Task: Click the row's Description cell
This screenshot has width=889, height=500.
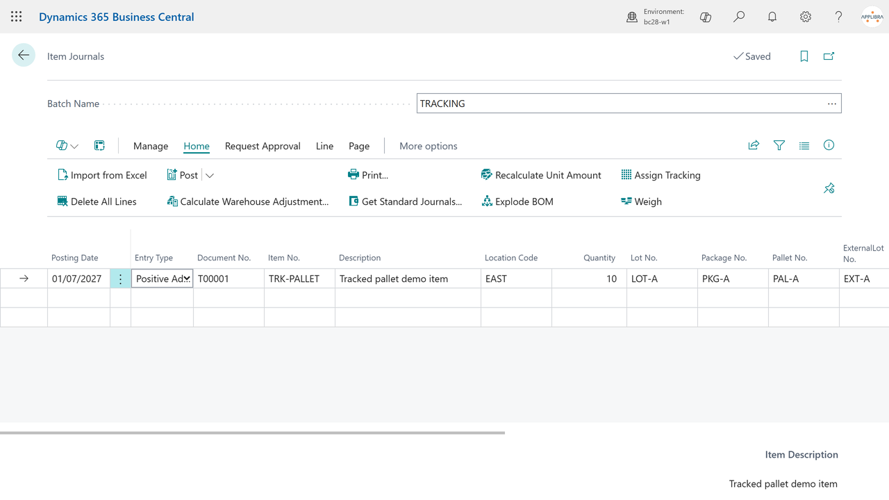Action: tap(408, 278)
